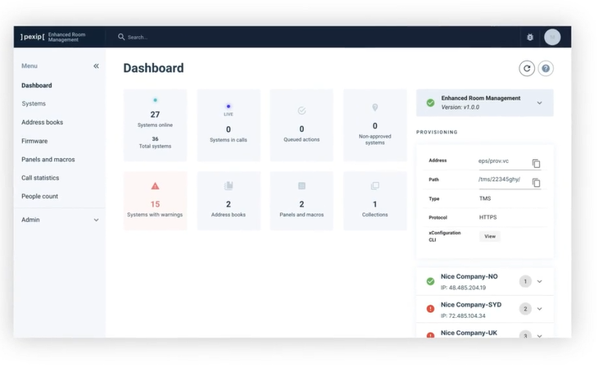Expand the Nice Company-SYD entry
This screenshot has height=377, width=603.
point(540,309)
